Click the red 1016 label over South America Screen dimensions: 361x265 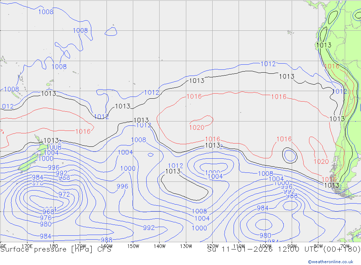tap(332, 67)
